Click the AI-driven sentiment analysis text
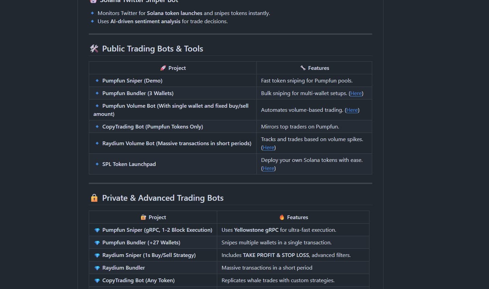 tap(145, 21)
